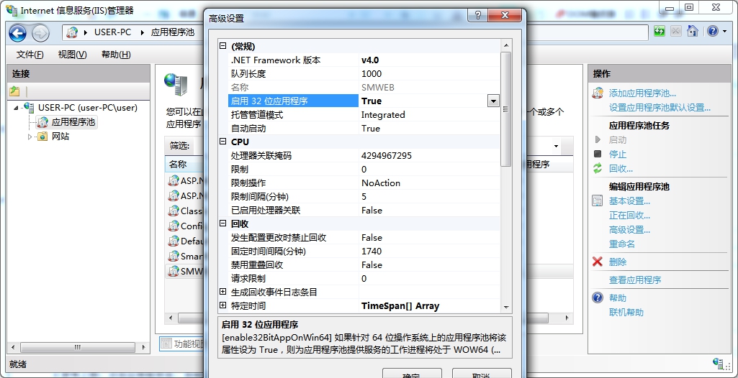Open the 帮助(H) menu
Screen dimensions: 738x378
pos(116,55)
